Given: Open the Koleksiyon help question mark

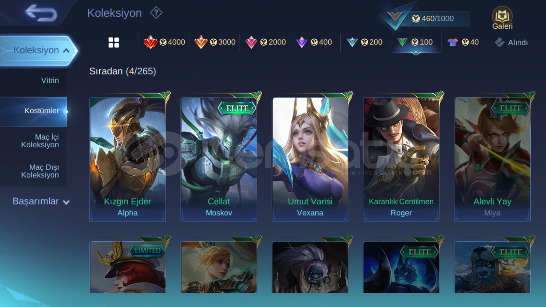Looking at the screenshot, I should 156,13.
